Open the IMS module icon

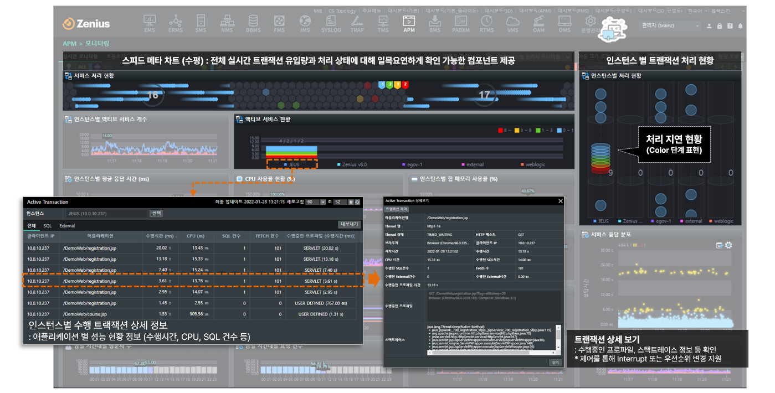[x=305, y=23]
